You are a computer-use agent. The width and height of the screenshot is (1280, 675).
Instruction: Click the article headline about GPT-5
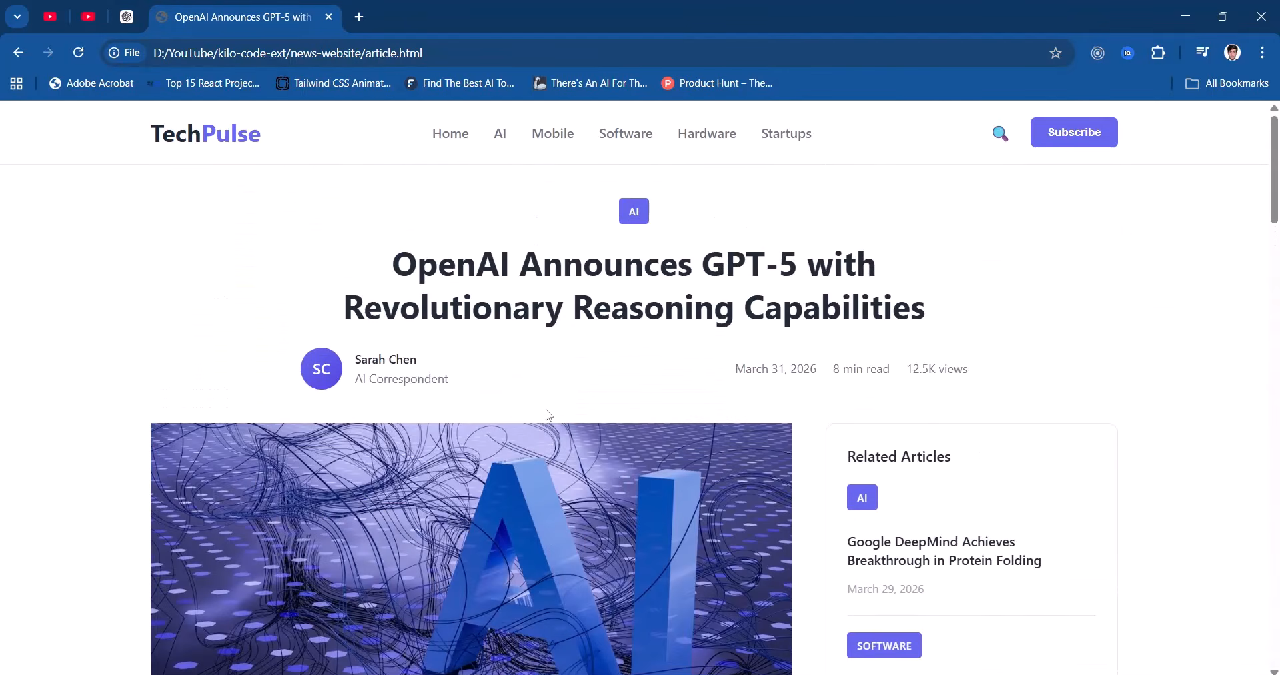click(x=634, y=286)
